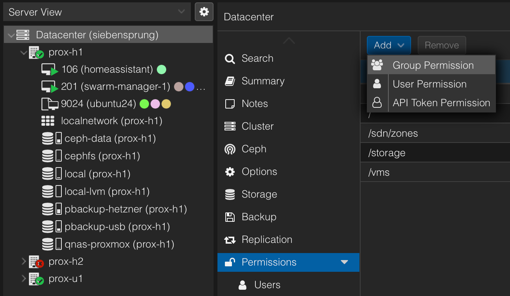Click the pbackup-usb storage icon
510x296 pixels.
click(52, 227)
